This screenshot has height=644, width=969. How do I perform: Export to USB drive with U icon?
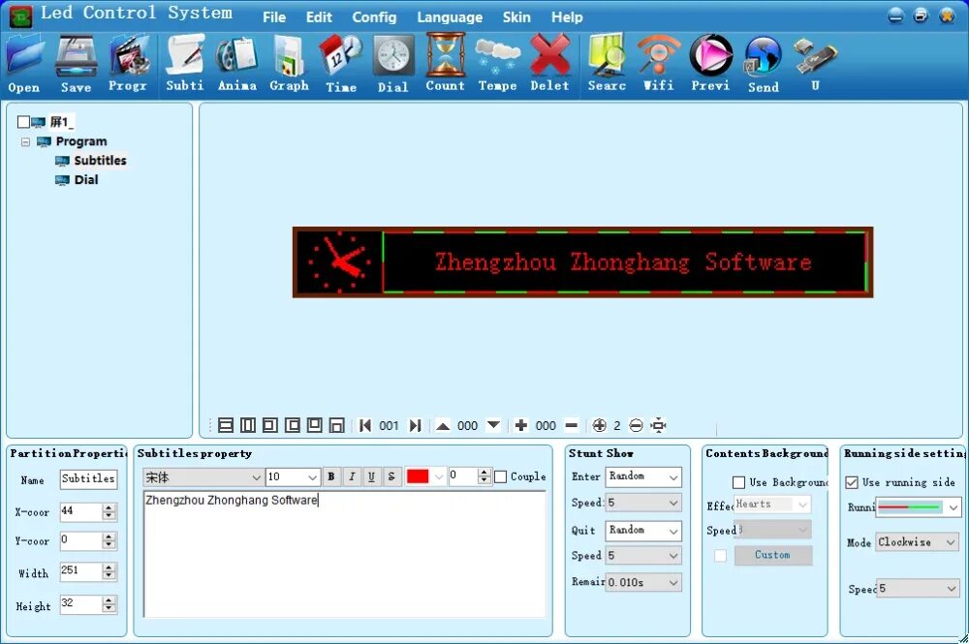point(815,64)
